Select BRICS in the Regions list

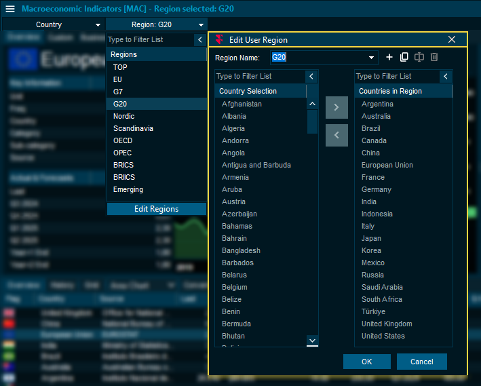(x=123, y=165)
